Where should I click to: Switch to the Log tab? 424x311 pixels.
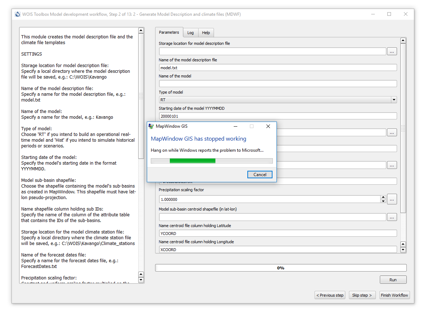(190, 32)
